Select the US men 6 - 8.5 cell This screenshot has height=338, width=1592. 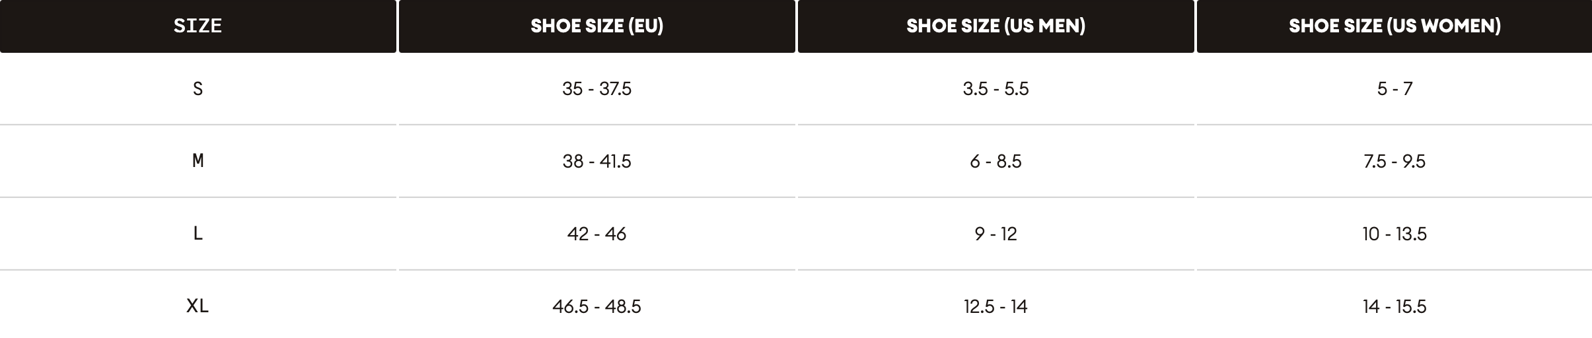click(x=995, y=161)
